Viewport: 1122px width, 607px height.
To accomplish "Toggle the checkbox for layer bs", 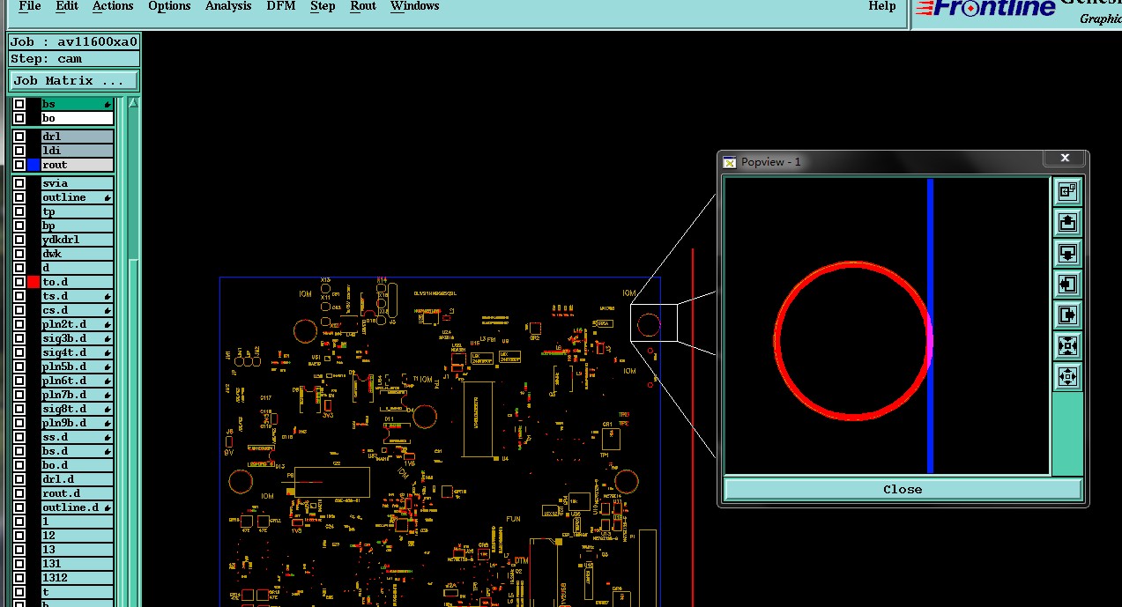I will coord(19,104).
